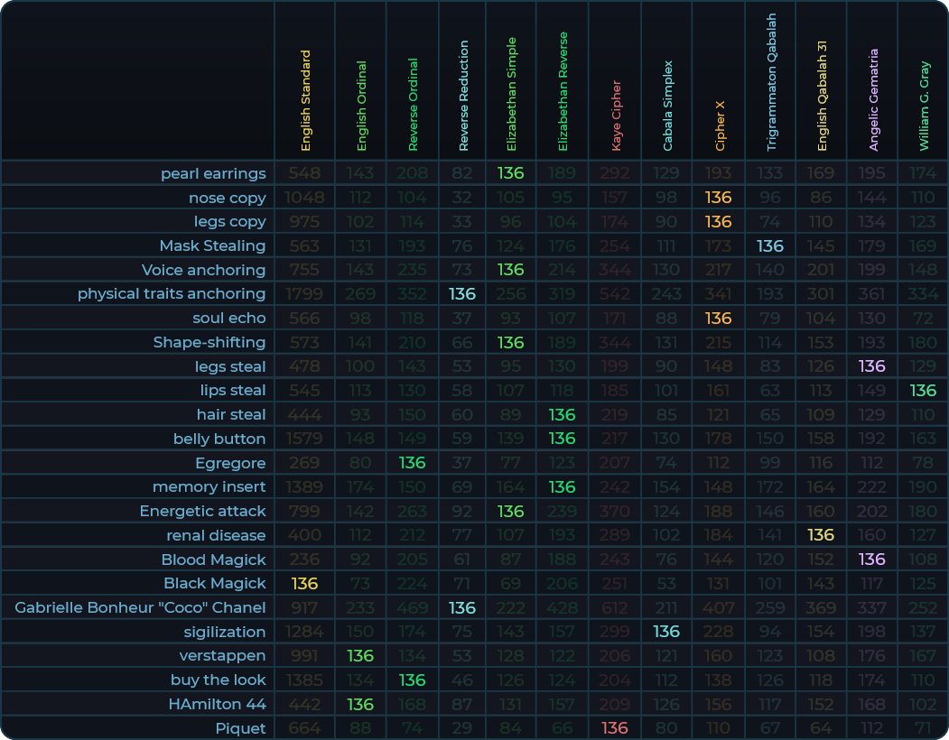
Task: Select highlighted 136 in renal disease row
Action: (x=821, y=535)
